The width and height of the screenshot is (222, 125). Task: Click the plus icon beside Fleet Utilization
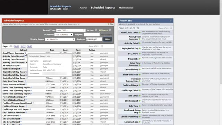[140, 75]
